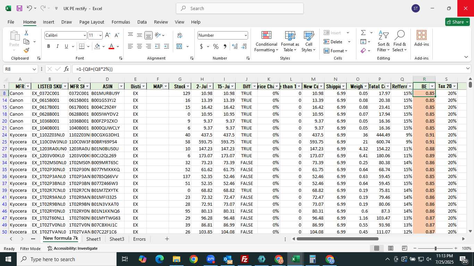This screenshot has height=266, width=474.
Task: Toggle Italic formatting
Action: click(57, 46)
